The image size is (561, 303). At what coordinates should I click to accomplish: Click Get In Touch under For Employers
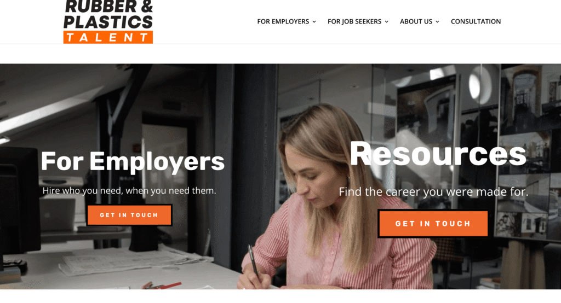coord(129,215)
